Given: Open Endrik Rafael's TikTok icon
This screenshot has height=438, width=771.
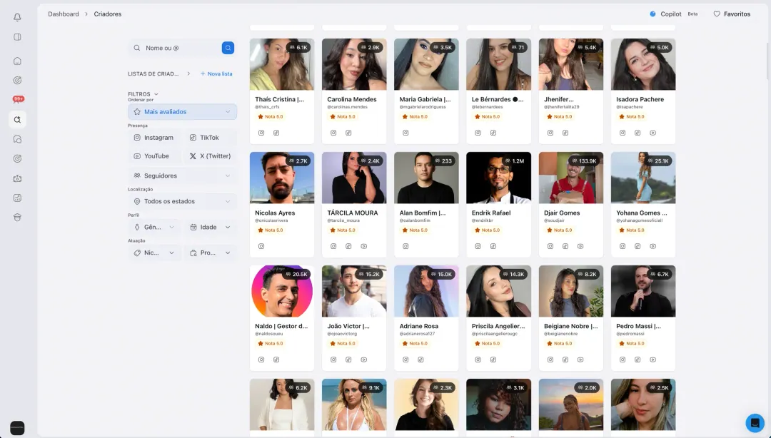Looking at the screenshot, I should pyautogui.click(x=493, y=246).
